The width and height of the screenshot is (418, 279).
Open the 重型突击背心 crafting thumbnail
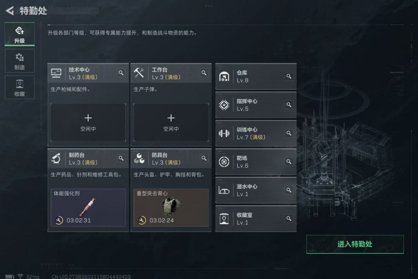[171, 208]
